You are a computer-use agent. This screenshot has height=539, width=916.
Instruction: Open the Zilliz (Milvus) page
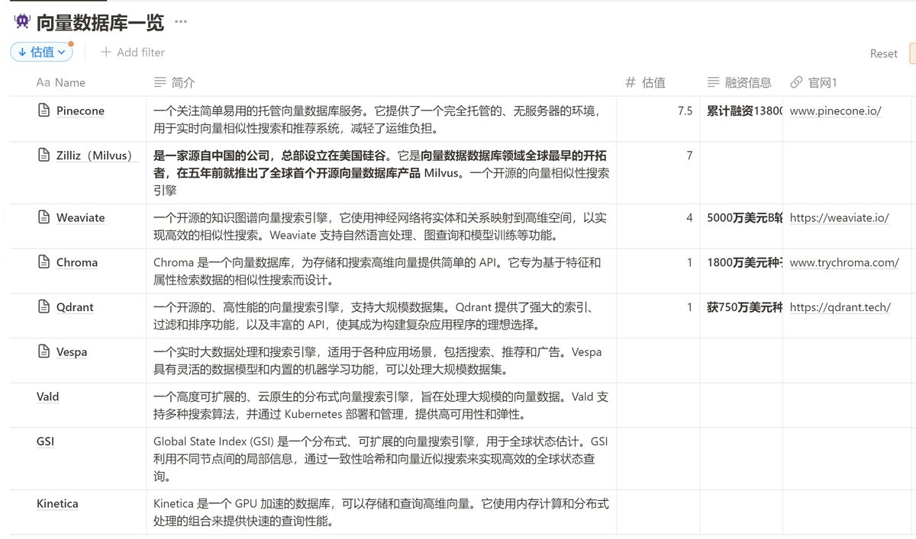click(x=98, y=156)
